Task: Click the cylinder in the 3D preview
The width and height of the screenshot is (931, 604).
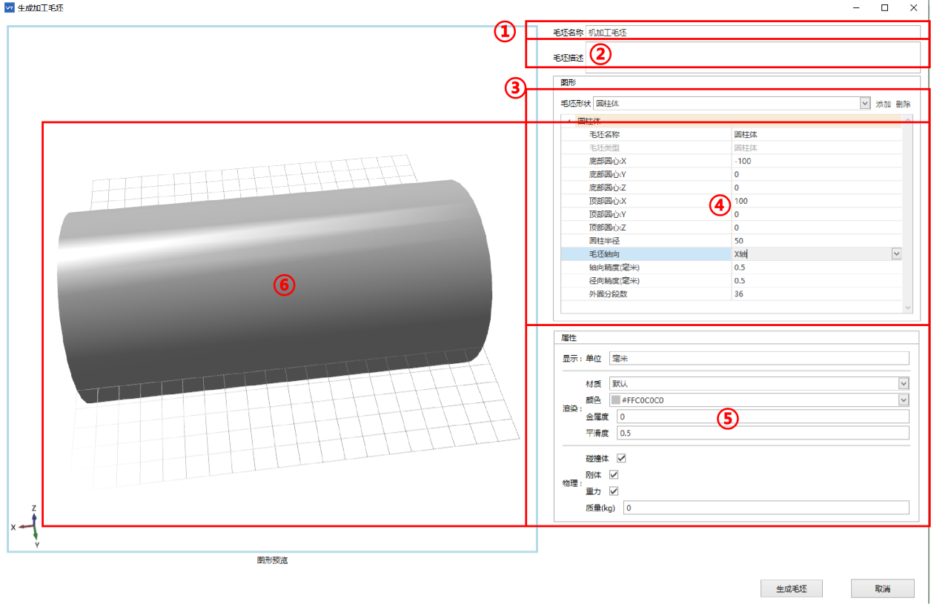Action: click(x=274, y=293)
